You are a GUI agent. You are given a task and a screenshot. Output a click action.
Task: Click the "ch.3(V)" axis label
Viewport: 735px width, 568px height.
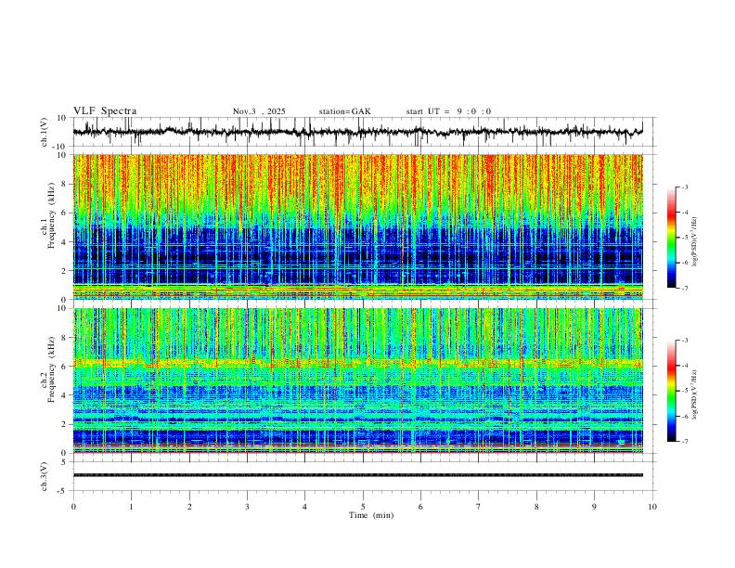point(45,476)
